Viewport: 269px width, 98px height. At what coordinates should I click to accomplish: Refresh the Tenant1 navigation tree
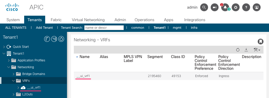(x=61, y=39)
